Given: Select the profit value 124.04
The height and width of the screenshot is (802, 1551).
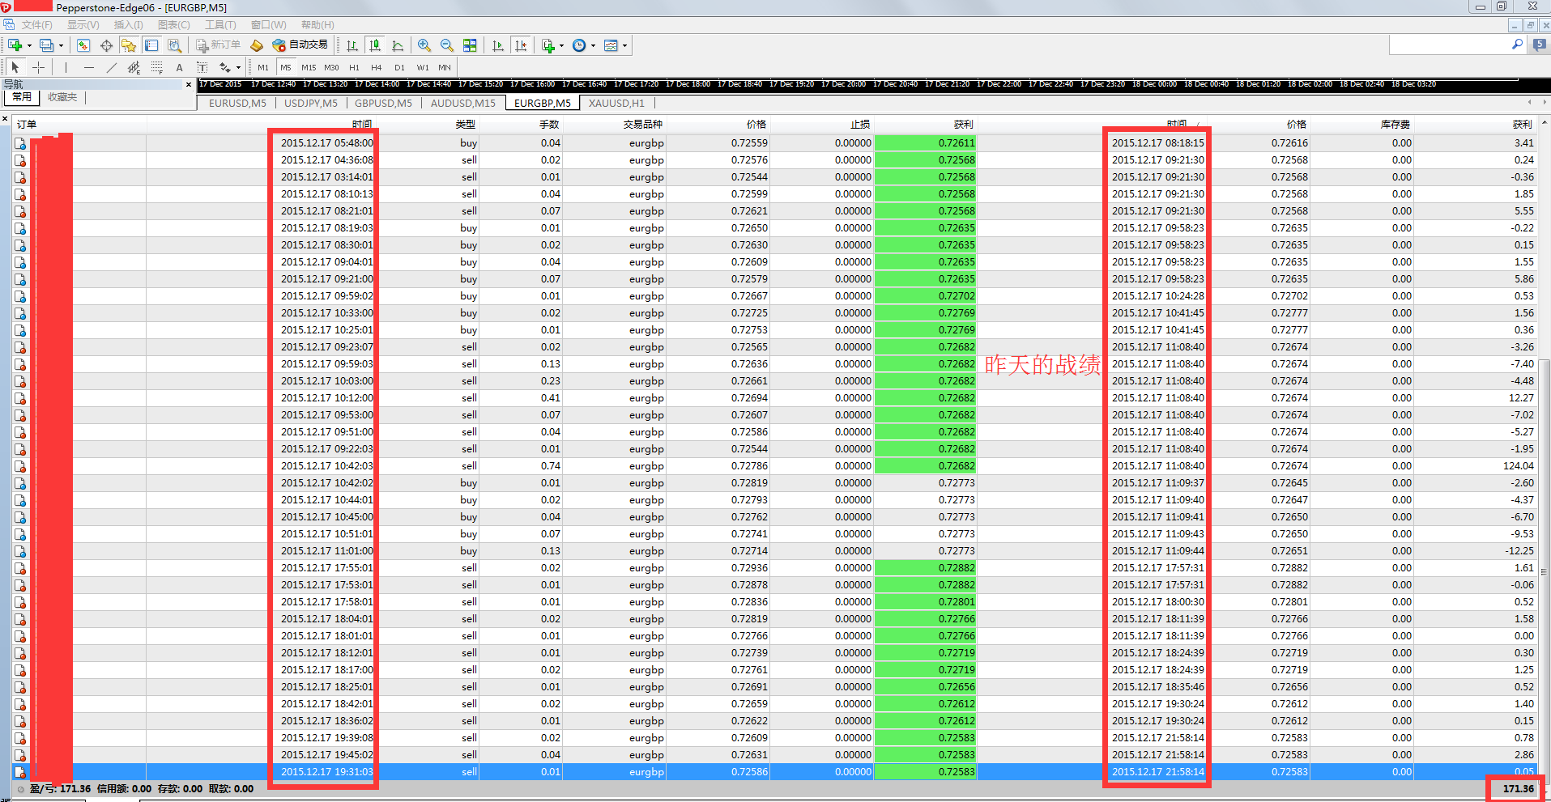Looking at the screenshot, I should pos(1518,466).
